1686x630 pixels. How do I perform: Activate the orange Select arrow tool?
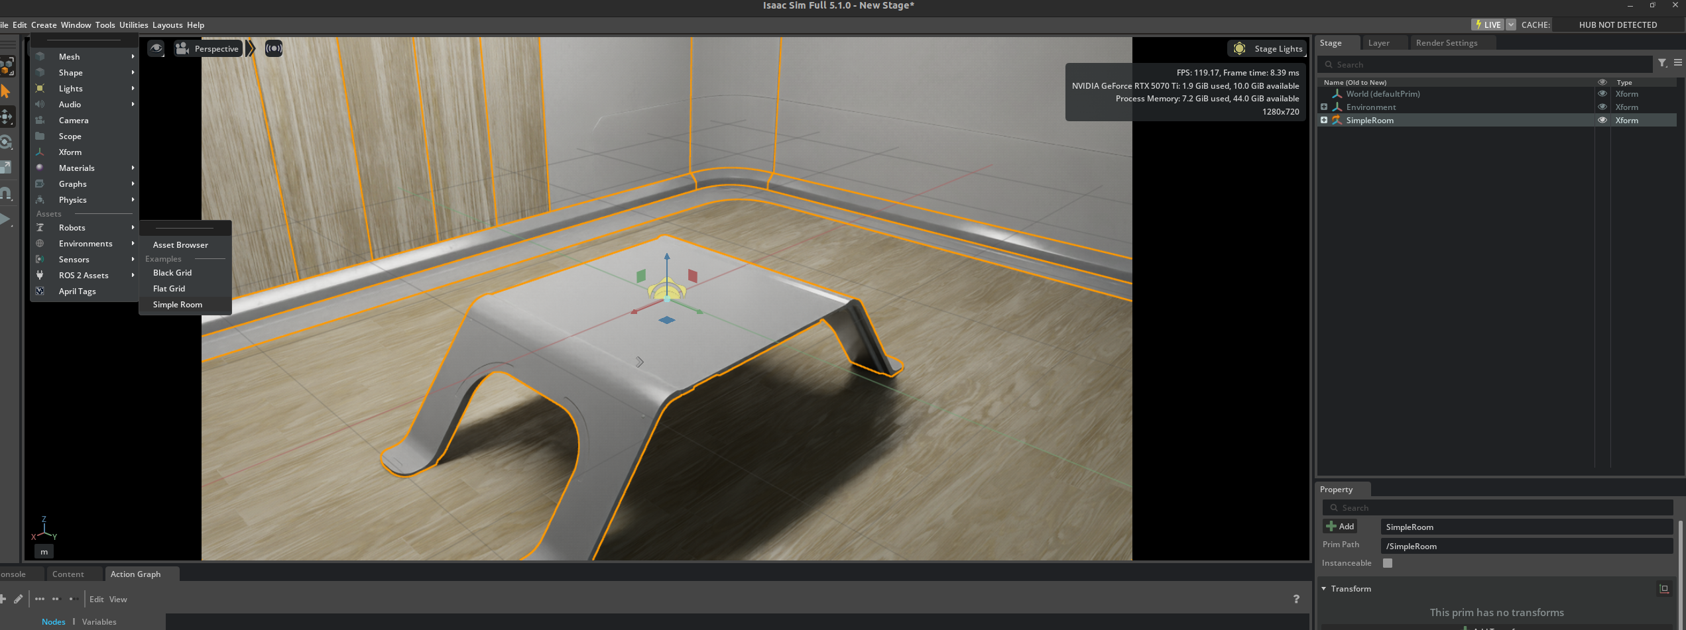[x=5, y=91]
